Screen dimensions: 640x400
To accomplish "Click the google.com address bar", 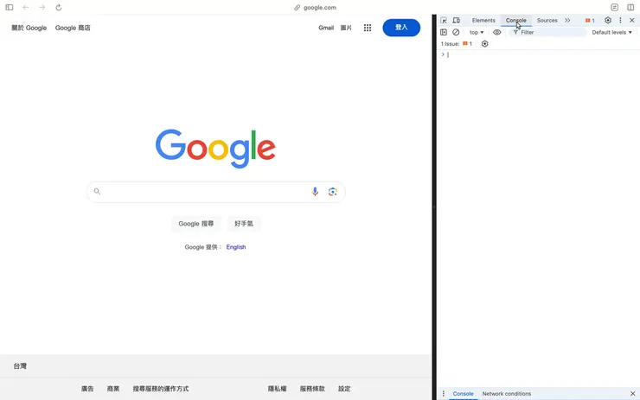I will (x=315, y=7).
